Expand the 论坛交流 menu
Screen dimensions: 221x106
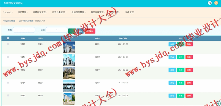tap(115, 12)
